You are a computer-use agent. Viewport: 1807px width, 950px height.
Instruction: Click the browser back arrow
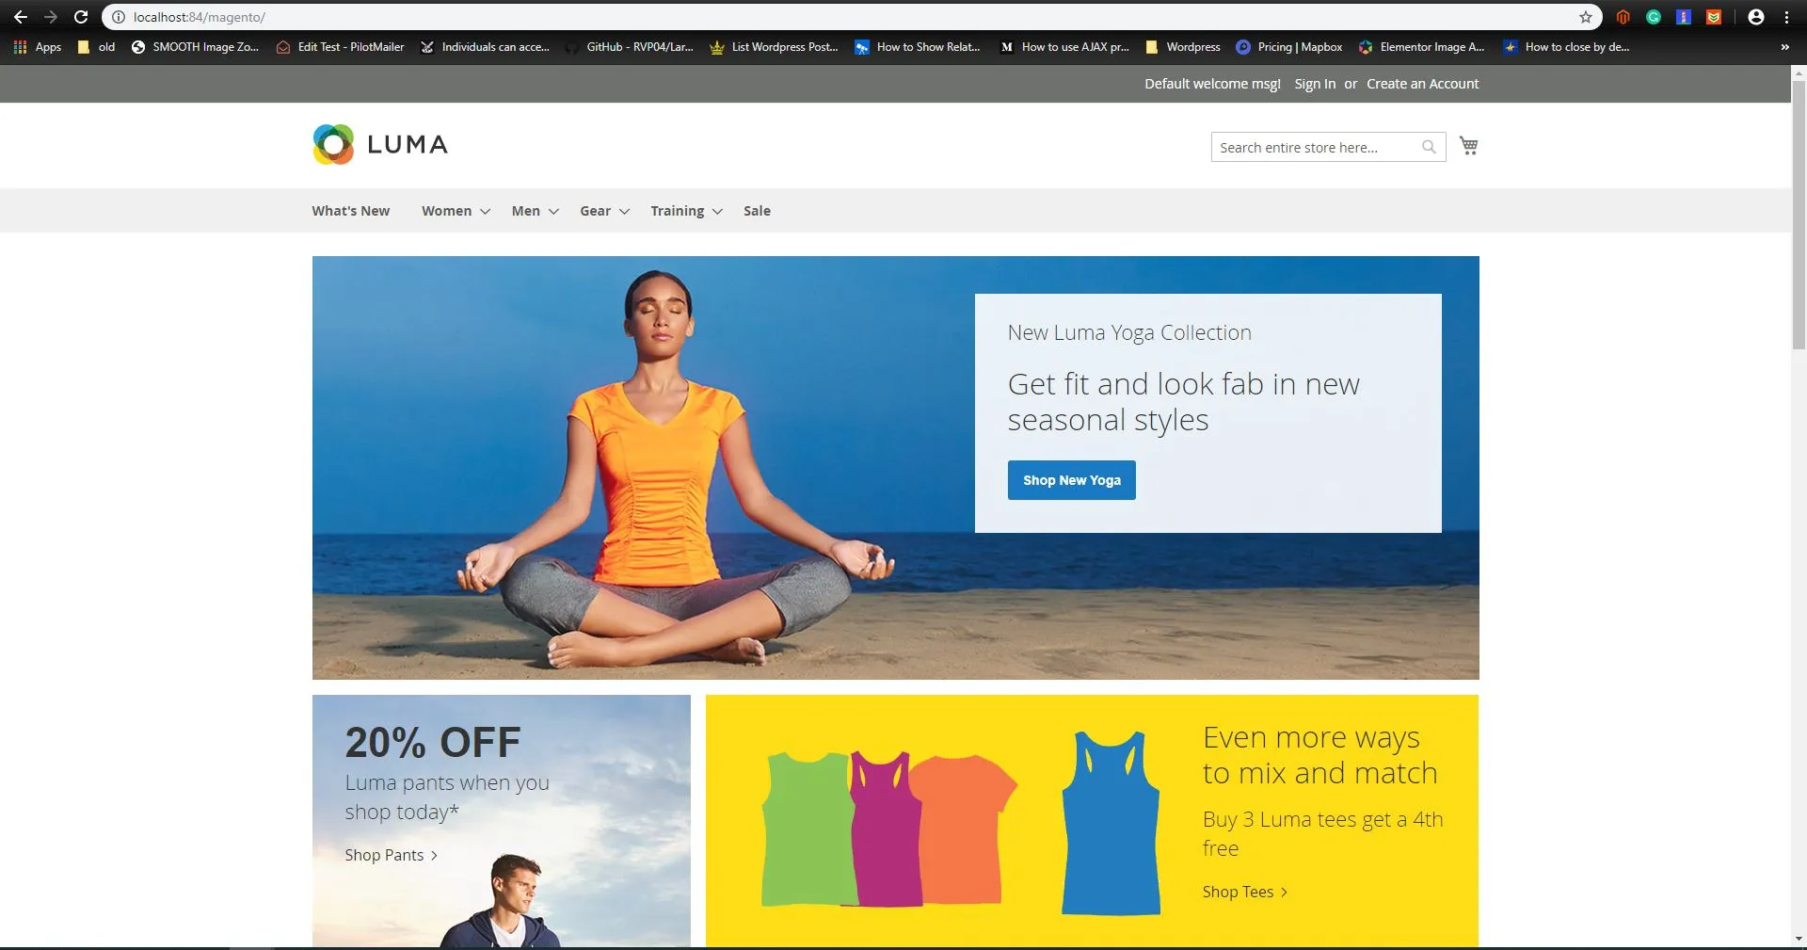tap(20, 17)
